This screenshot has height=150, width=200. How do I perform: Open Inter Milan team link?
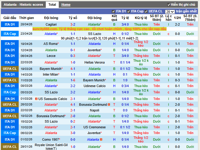pyautogui.click(x=51, y=74)
